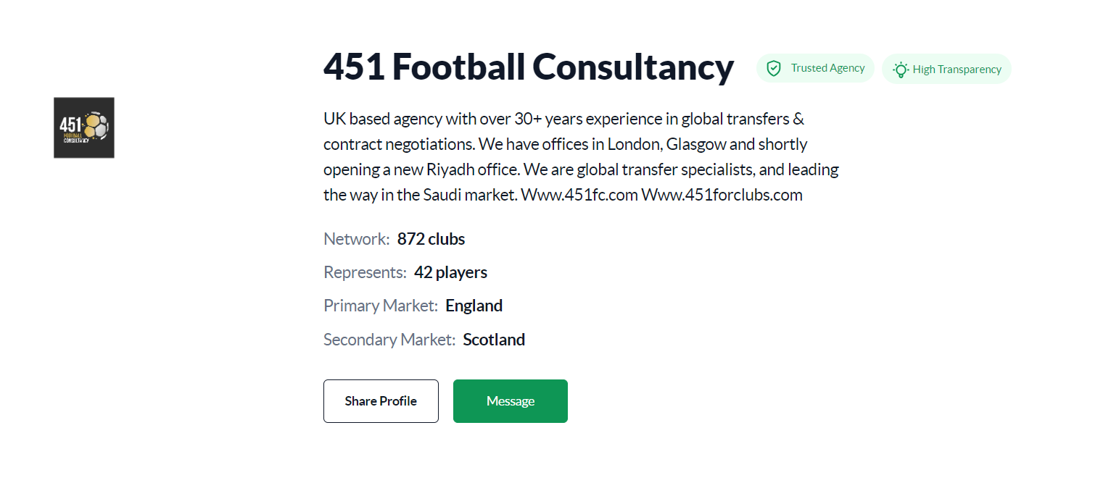
Task: Select the Trusted Agency badge
Action: [815, 68]
